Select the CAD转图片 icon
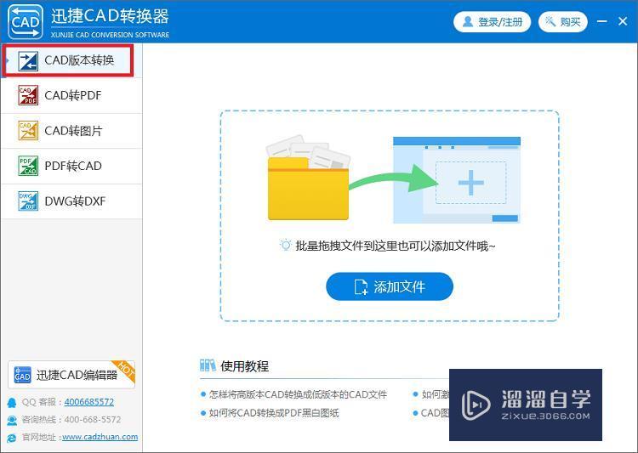This screenshot has width=638, height=453. tap(28, 131)
